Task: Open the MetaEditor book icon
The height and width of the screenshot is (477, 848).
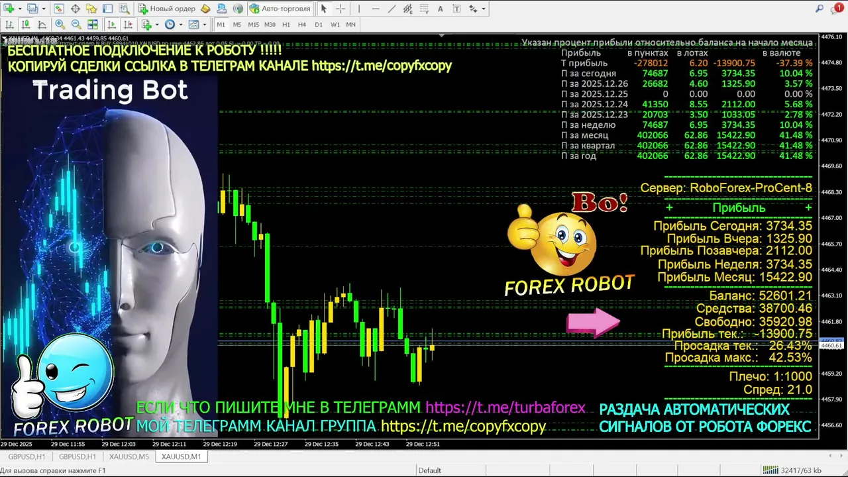Action: pos(205,9)
